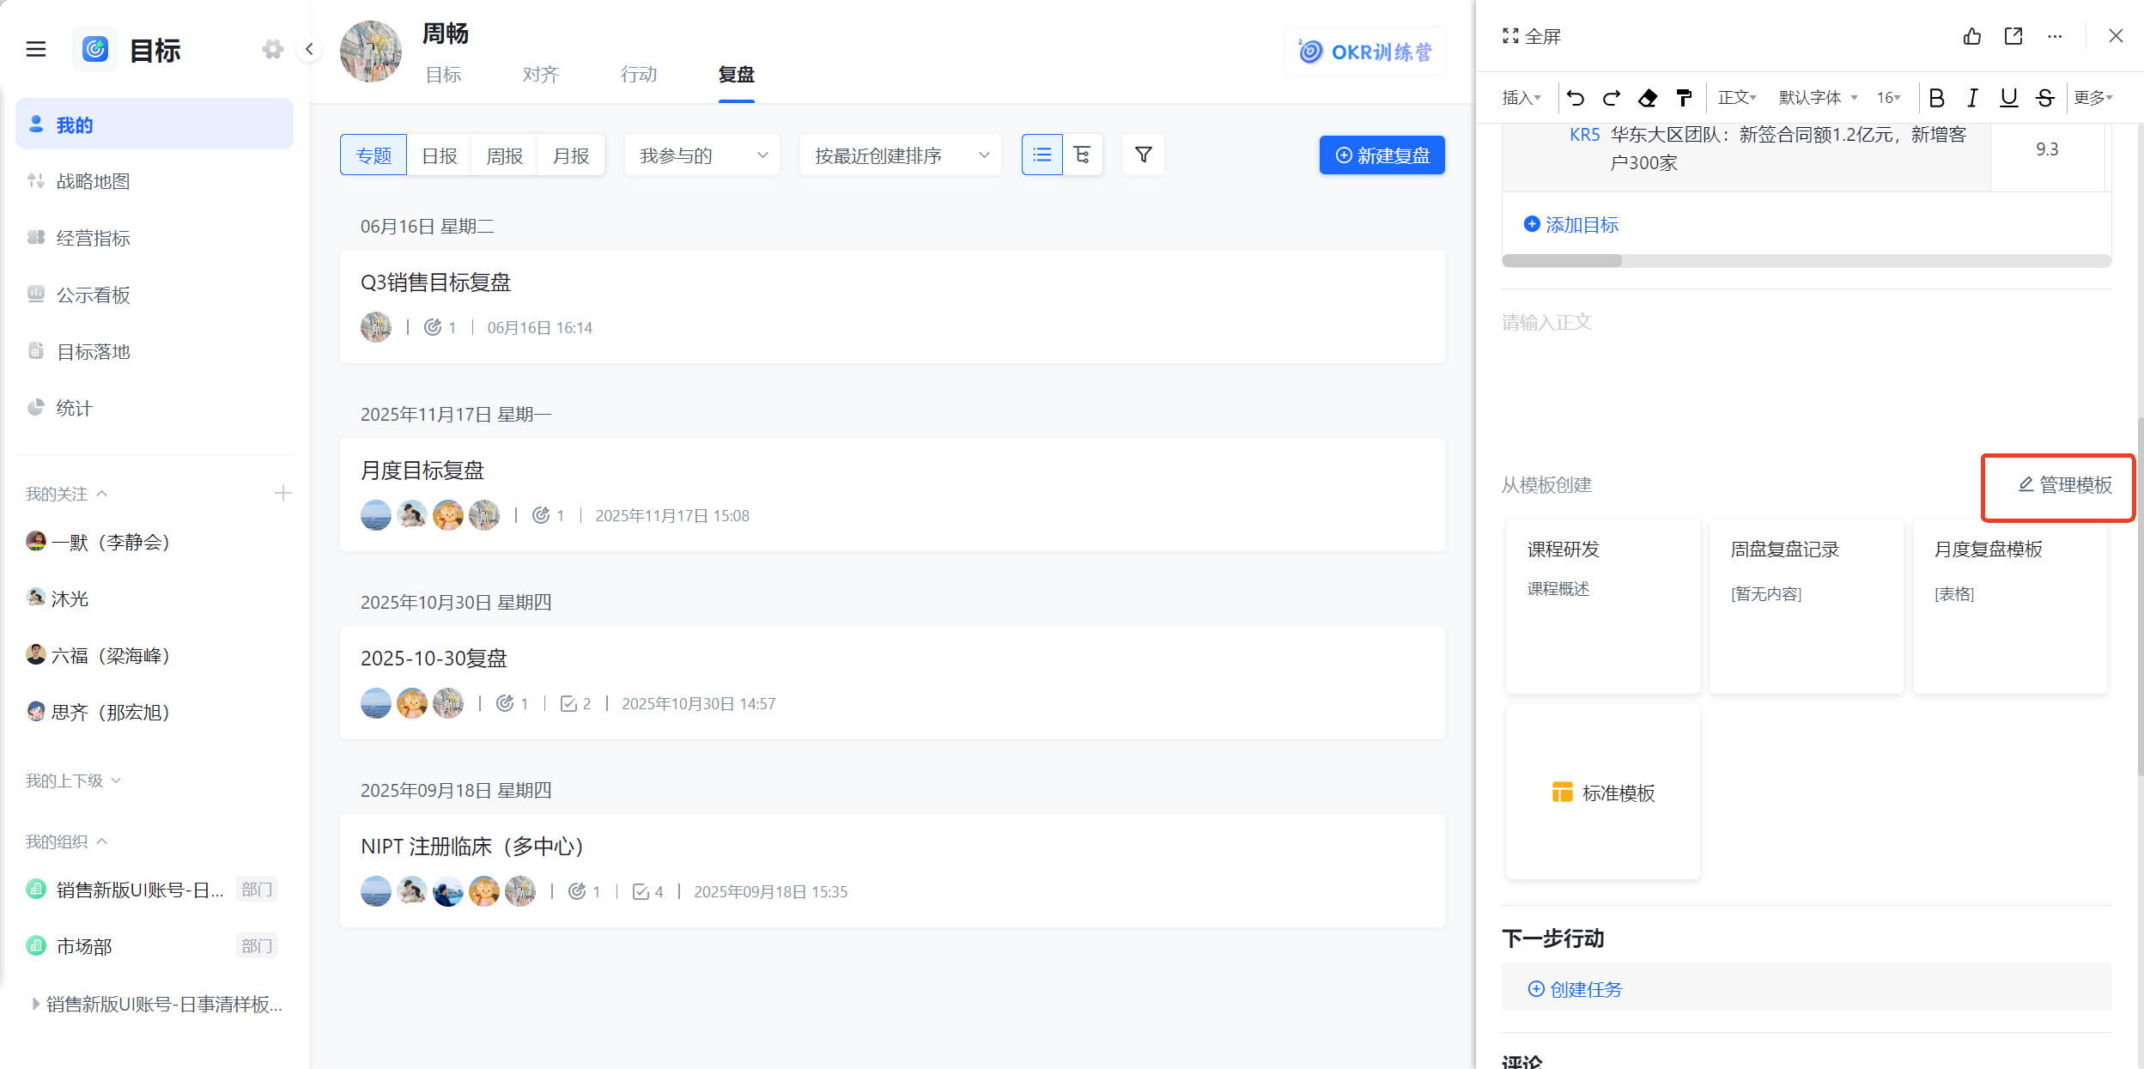Screen dimensions: 2144x1069
Task: Open the filter funnel icon
Action: click(x=1143, y=155)
